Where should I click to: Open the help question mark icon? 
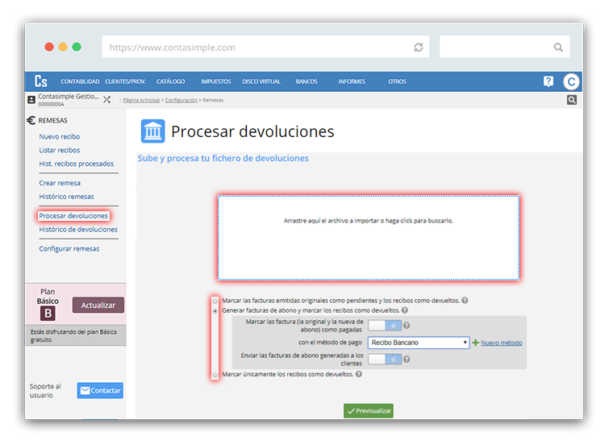pos(548,81)
